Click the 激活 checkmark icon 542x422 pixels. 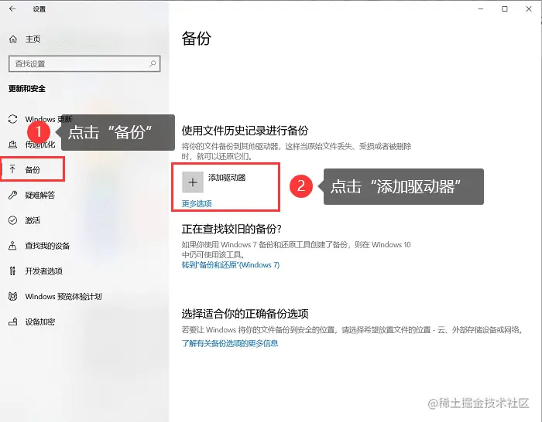(13, 220)
